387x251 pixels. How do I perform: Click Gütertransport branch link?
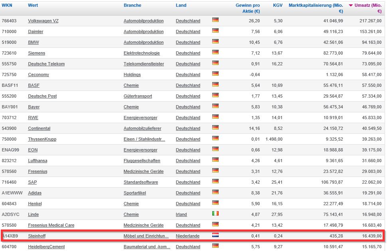click(138, 96)
